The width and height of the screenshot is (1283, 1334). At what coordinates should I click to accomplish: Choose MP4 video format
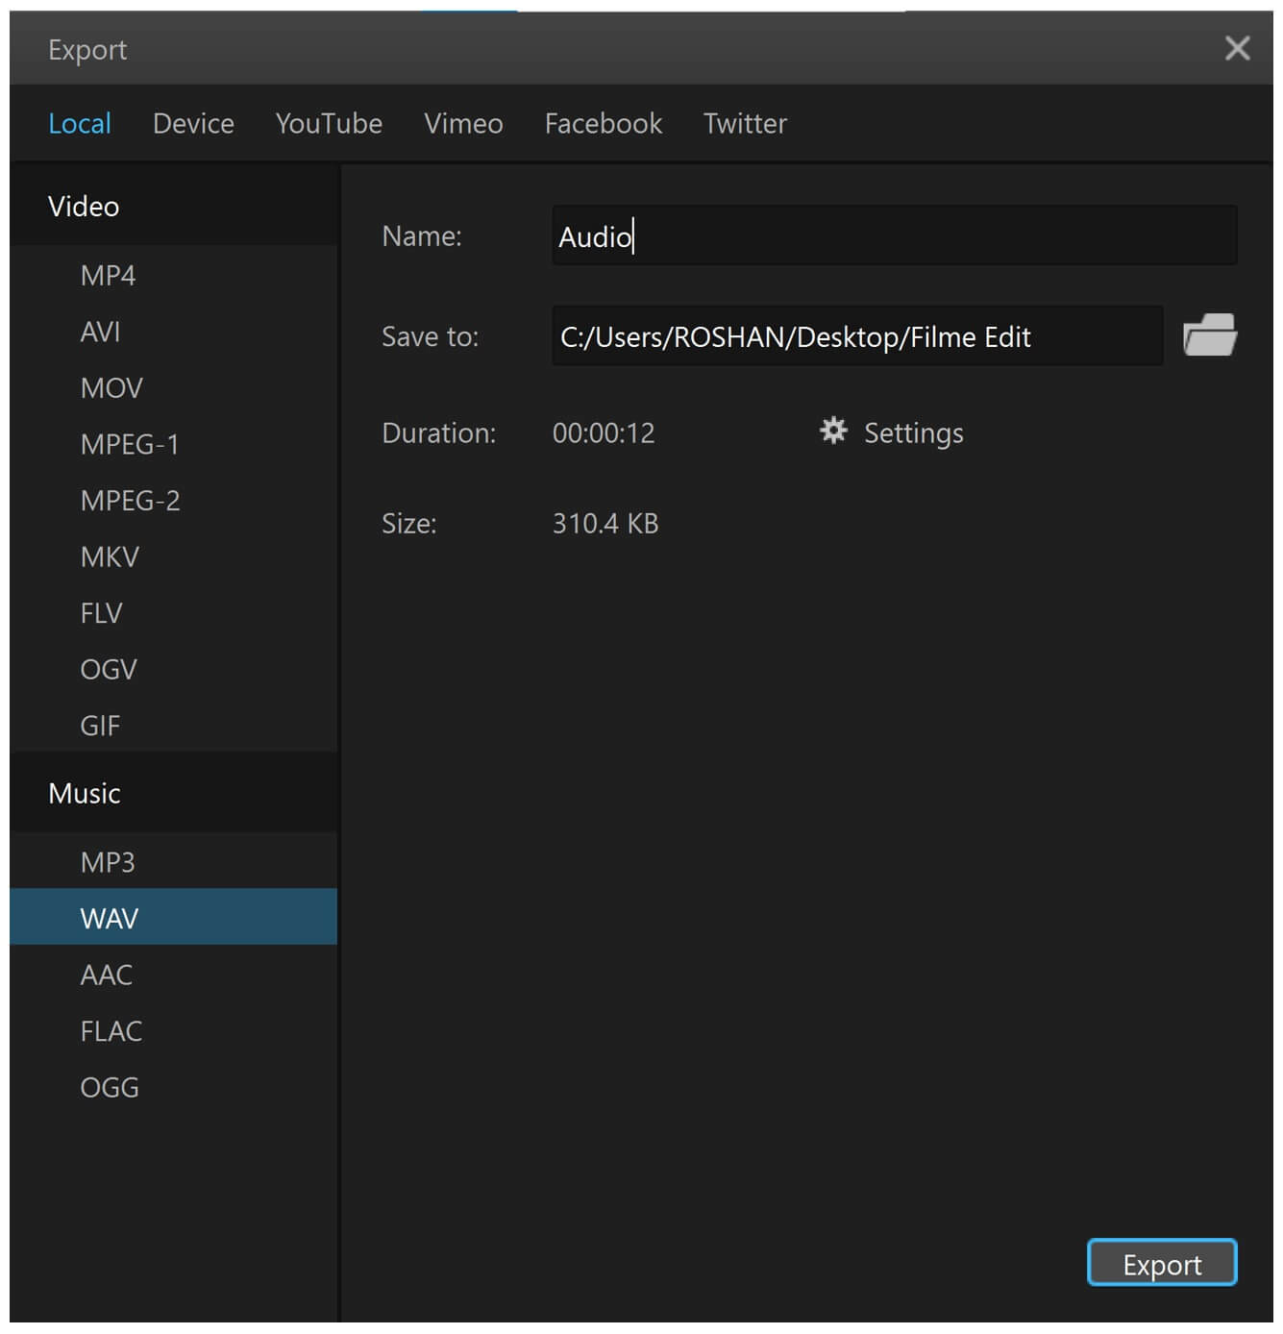(x=109, y=276)
